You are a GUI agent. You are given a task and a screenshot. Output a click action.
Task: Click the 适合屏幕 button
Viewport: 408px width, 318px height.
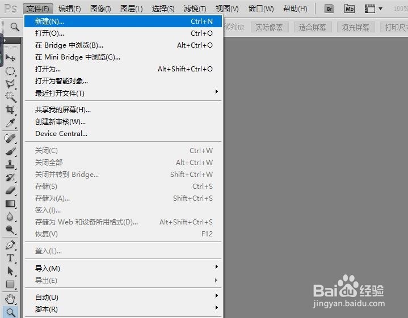click(x=313, y=27)
